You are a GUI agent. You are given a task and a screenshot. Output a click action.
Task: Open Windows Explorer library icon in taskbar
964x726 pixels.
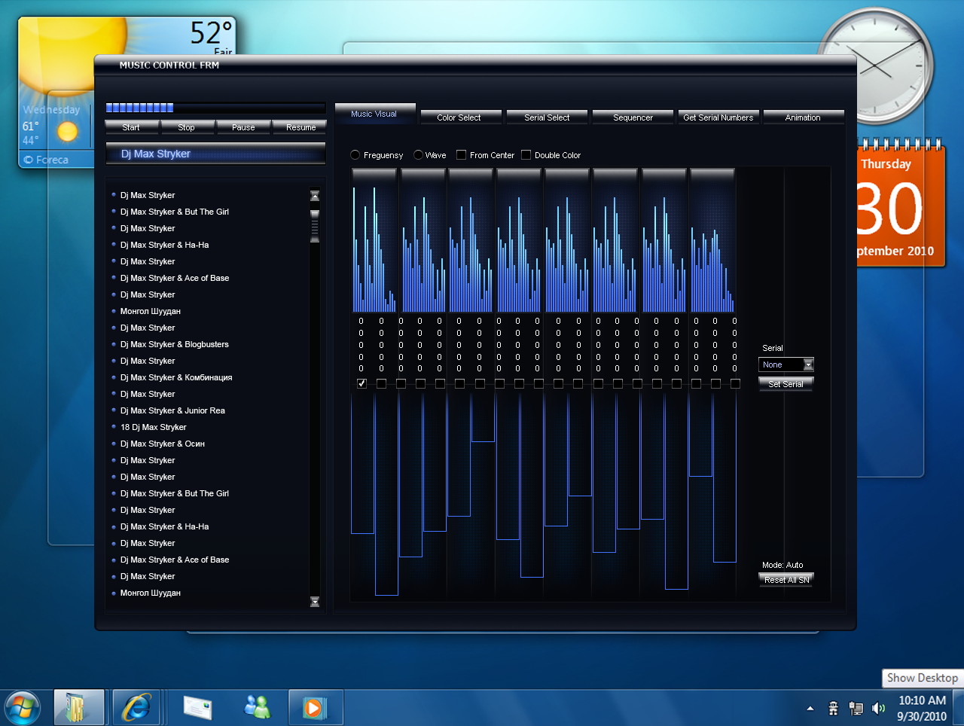click(78, 708)
